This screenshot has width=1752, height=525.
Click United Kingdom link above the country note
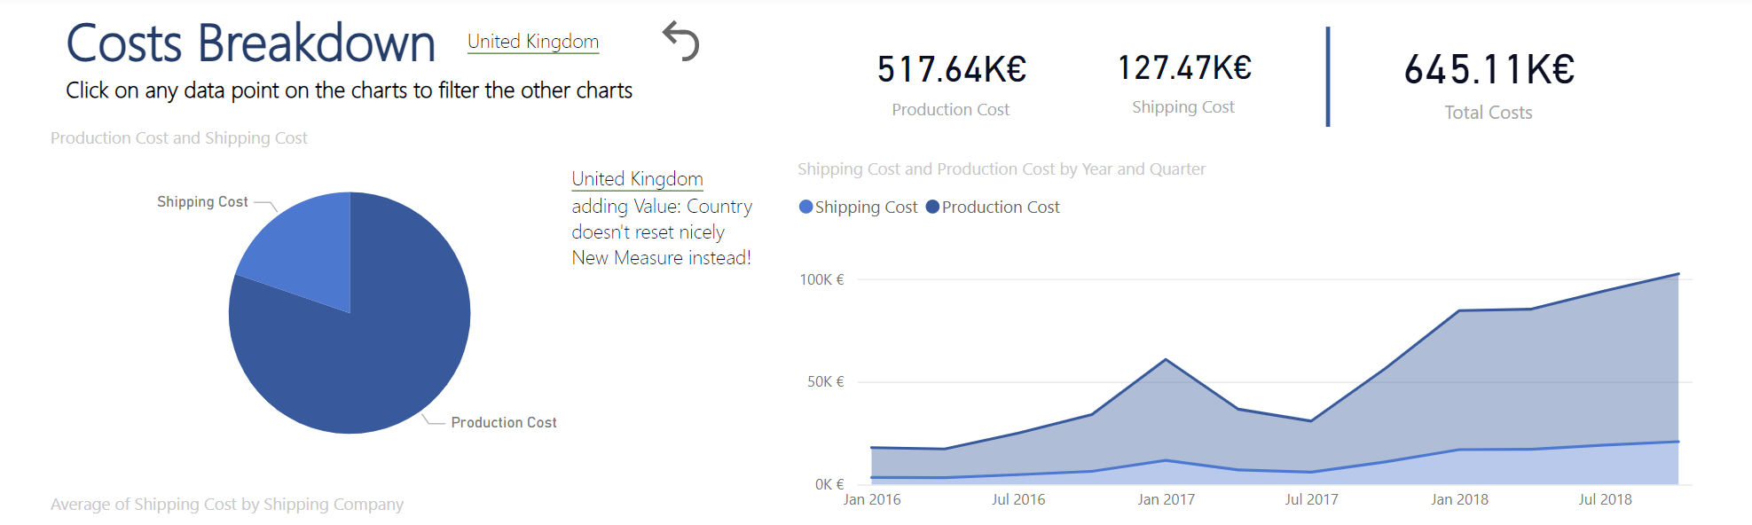(637, 179)
